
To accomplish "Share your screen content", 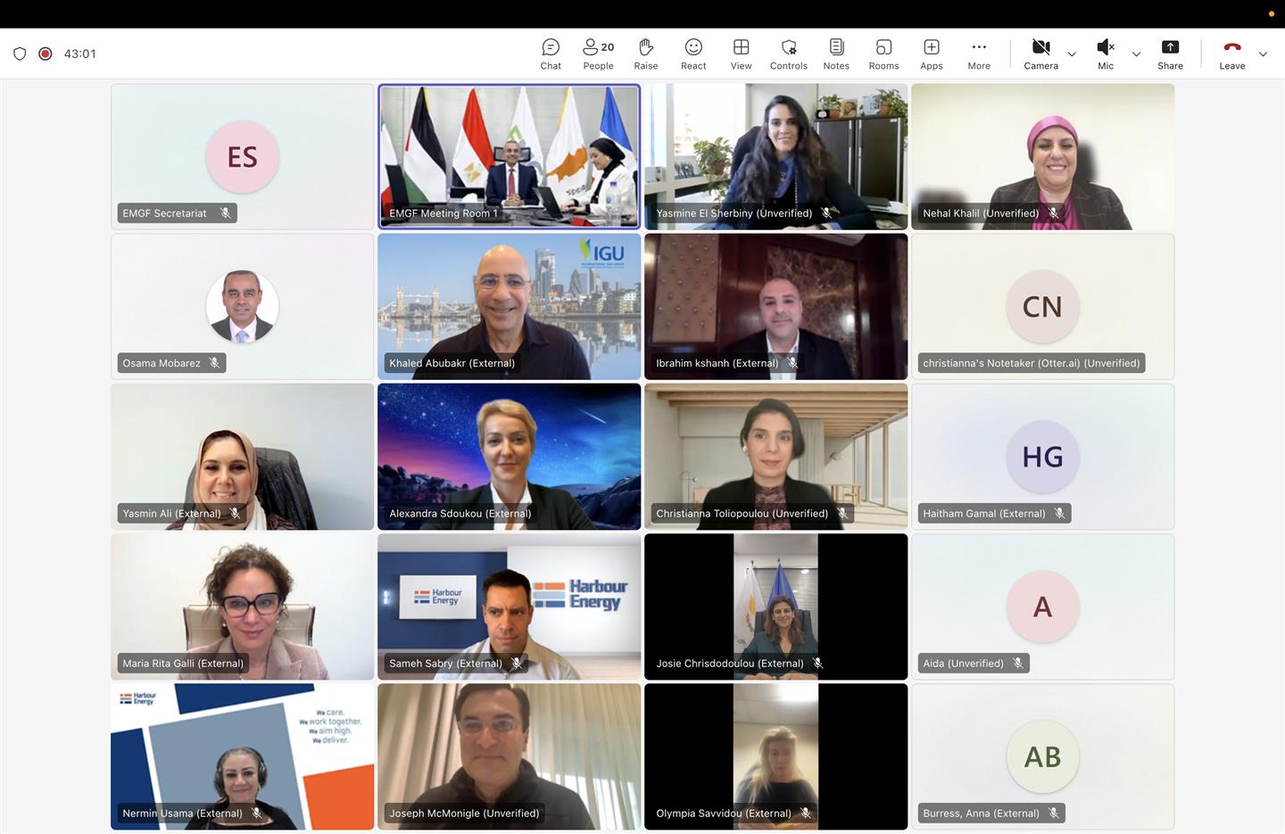I will point(1170,54).
